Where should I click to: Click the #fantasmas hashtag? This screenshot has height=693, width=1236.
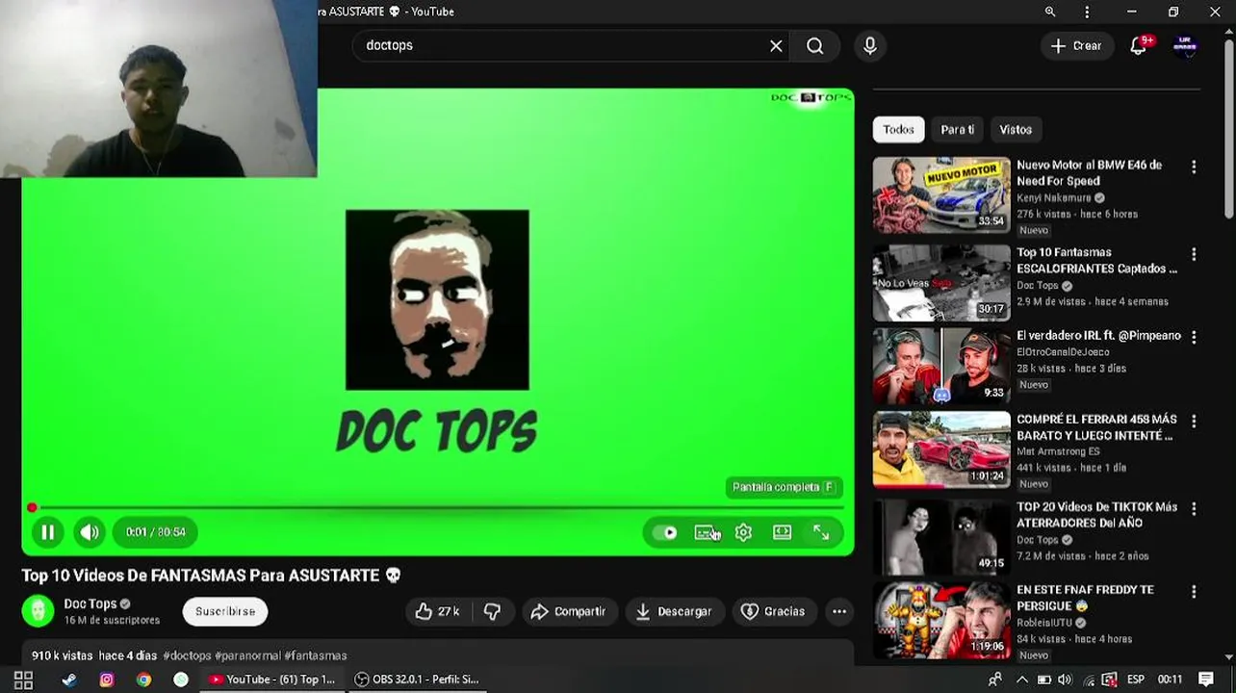click(x=316, y=655)
